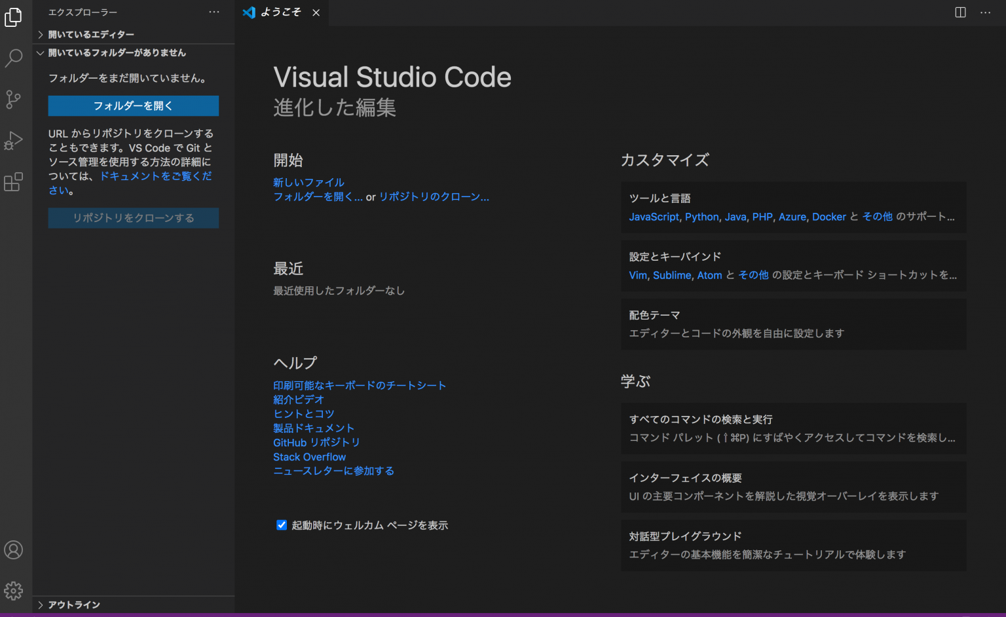Close the ようこそ tab

pos(316,12)
